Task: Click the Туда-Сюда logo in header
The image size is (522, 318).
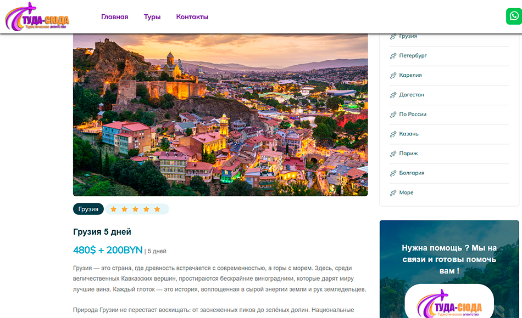Action: click(x=37, y=17)
